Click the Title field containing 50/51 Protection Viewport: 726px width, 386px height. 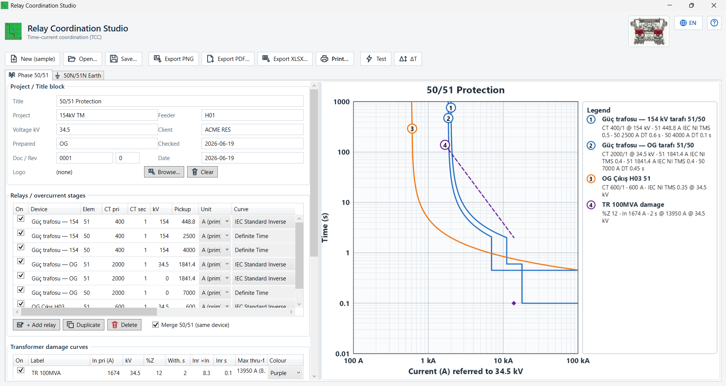pos(180,101)
